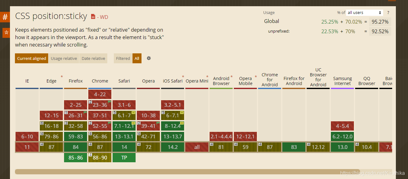Select Opera 10-38 support cell

tap(148, 115)
